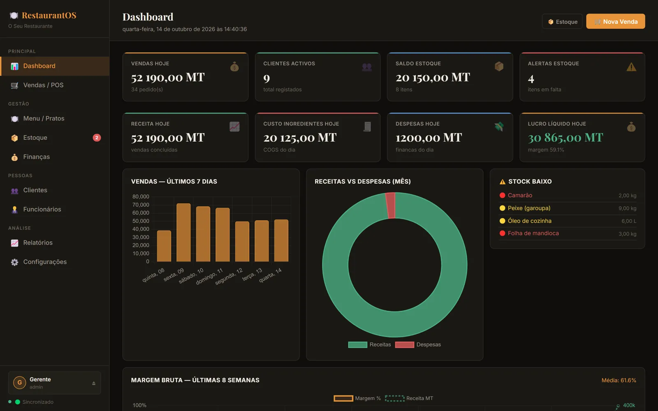
Task: Click the Alertas Estoque warning triangle icon
Action: click(x=631, y=67)
